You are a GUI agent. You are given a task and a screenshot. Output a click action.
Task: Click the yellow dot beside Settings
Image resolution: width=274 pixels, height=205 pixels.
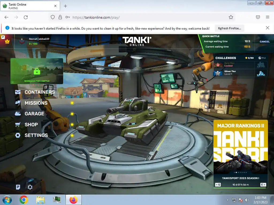coord(72,135)
